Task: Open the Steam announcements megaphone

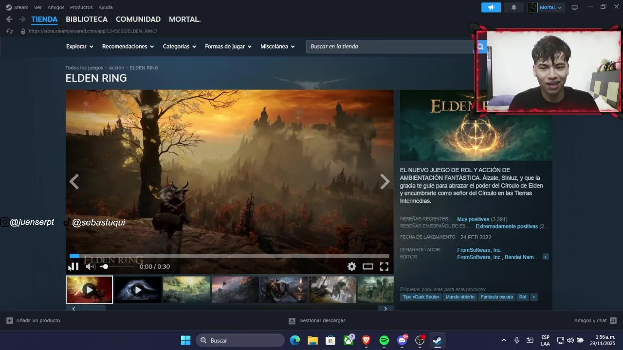Action: [x=491, y=7]
